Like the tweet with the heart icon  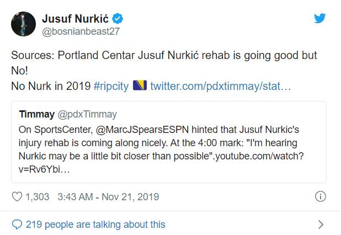coord(17,196)
